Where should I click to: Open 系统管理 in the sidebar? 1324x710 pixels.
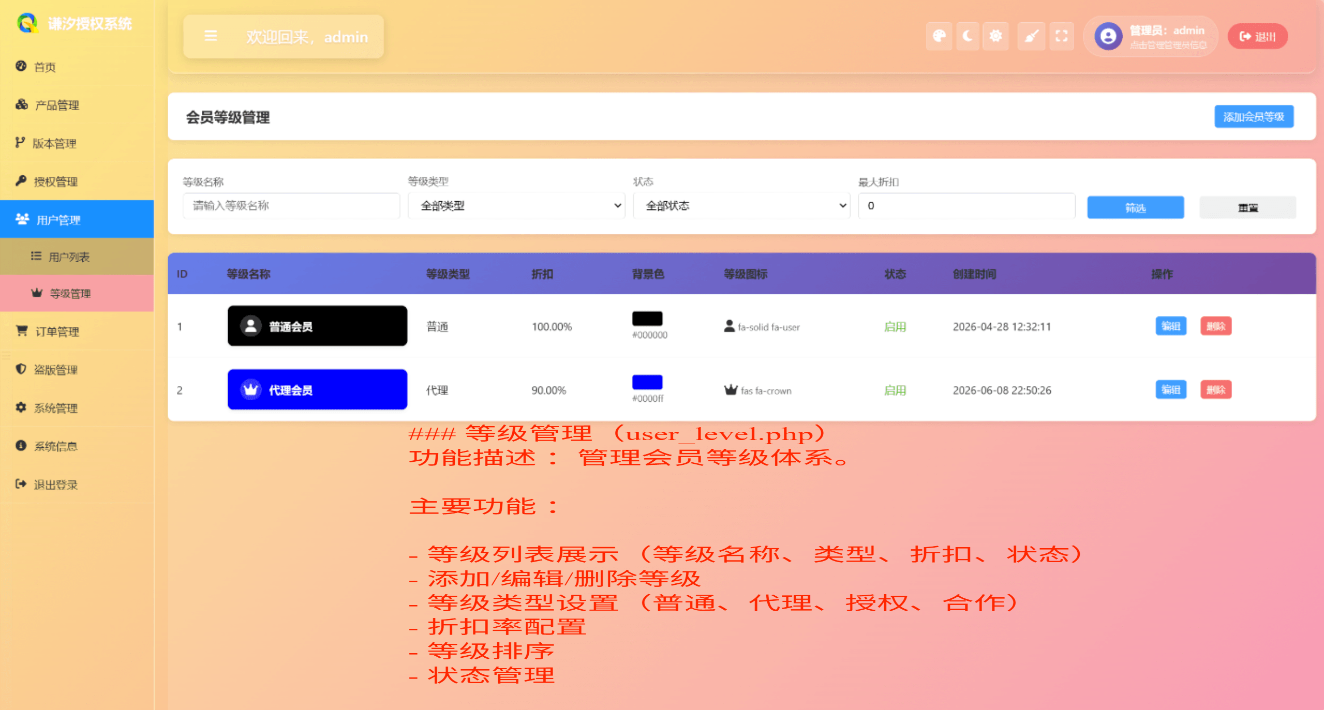click(77, 407)
